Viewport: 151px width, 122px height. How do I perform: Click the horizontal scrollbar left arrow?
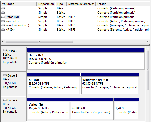point(3,41)
